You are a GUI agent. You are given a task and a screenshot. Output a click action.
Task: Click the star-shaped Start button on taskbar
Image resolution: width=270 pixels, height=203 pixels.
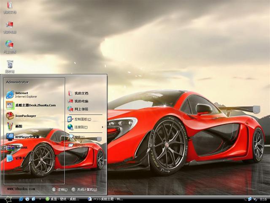[8, 199]
